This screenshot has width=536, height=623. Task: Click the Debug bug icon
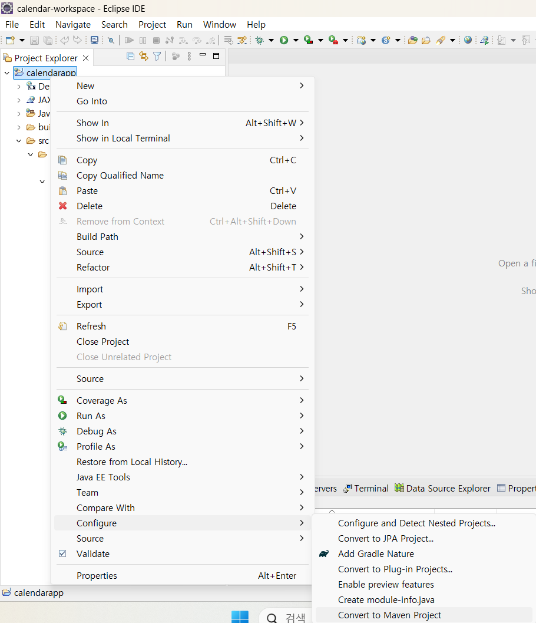(260, 40)
